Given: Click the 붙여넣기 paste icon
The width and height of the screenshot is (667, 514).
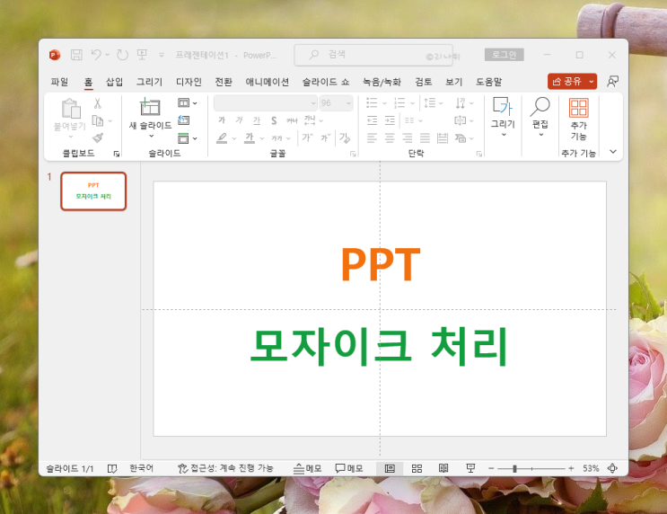Looking at the screenshot, I should coord(71,108).
